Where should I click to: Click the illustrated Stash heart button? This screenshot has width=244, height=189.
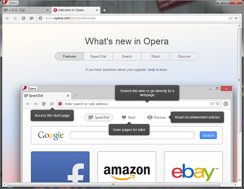click(x=128, y=118)
